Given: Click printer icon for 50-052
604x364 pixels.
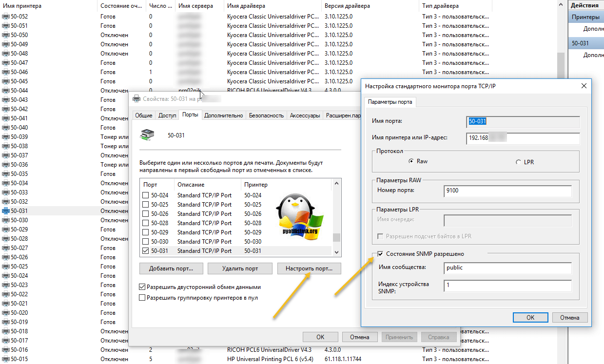Looking at the screenshot, I should (x=6, y=17).
